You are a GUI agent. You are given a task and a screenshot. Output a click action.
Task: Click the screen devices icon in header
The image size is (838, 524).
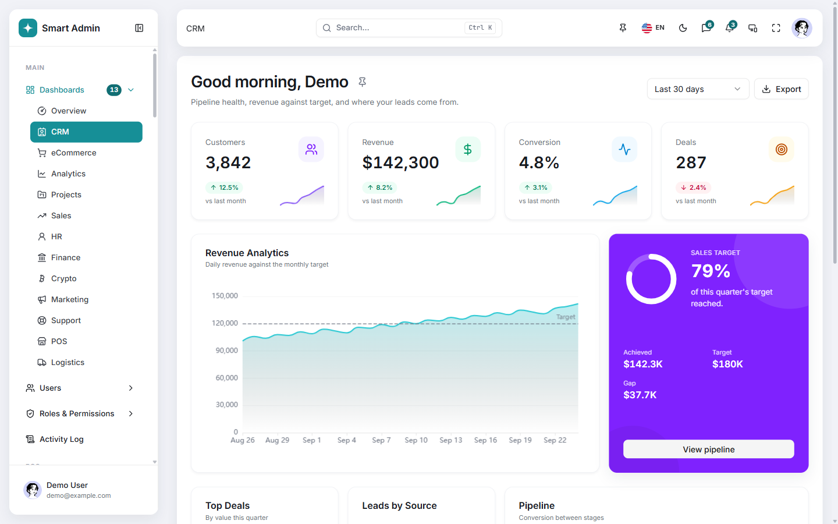(x=753, y=28)
